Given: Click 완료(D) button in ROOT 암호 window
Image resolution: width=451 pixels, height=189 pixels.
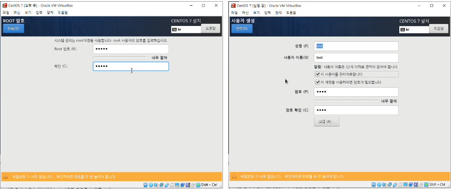Looking at the screenshot, I should (x=13, y=28).
